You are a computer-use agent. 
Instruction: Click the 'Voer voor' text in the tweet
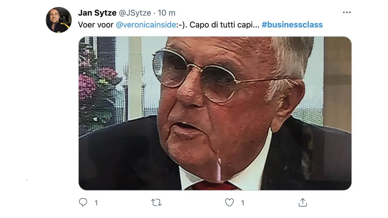pos(95,25)
